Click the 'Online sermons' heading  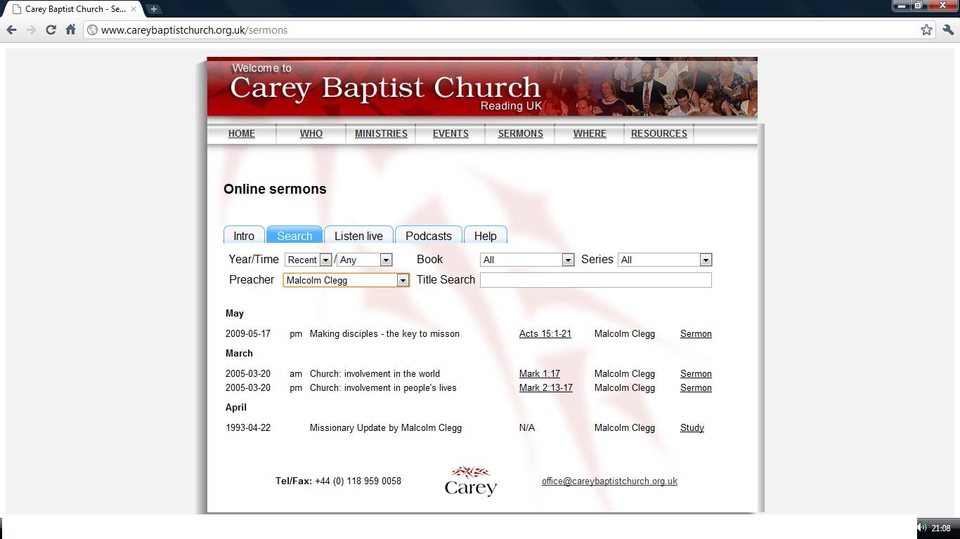tap(275, 189)
